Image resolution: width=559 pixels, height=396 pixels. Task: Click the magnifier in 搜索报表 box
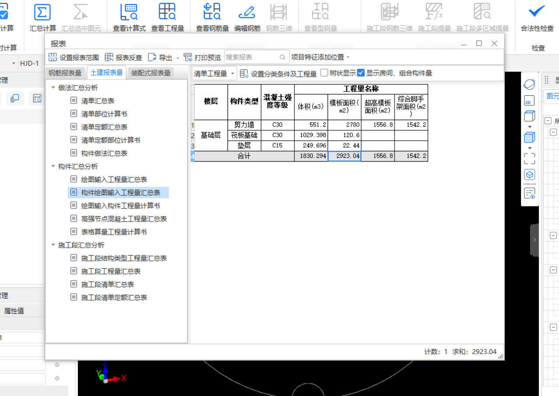click(x=282, y=57)
